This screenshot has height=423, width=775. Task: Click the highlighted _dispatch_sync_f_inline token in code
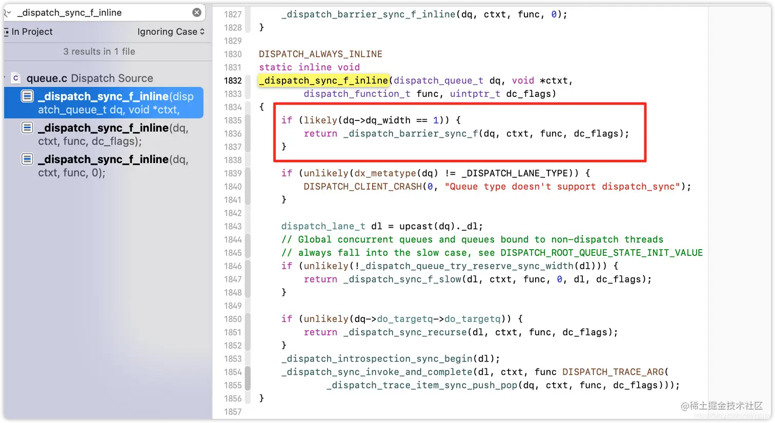click(x=323, y=80)
